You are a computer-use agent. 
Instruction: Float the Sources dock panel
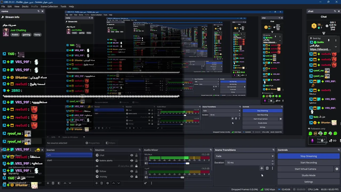click(139, 150)
